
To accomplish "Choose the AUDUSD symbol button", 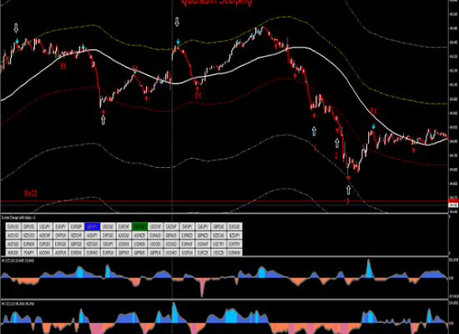I will pos(13,235).
